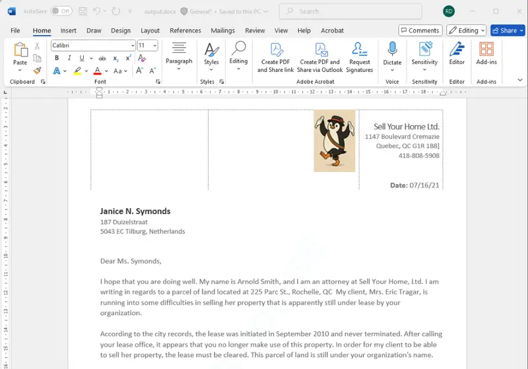This screenshot has height=369, width=528.
Task: Open font color dropdown arrow
Action: coord(106,71)
